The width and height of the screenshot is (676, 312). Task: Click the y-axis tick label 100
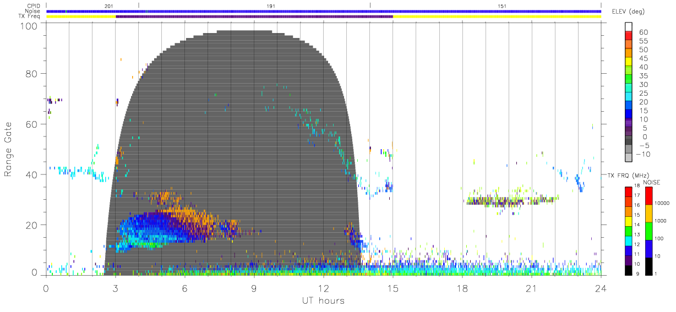pyautogui.click(x=30, y=25)
